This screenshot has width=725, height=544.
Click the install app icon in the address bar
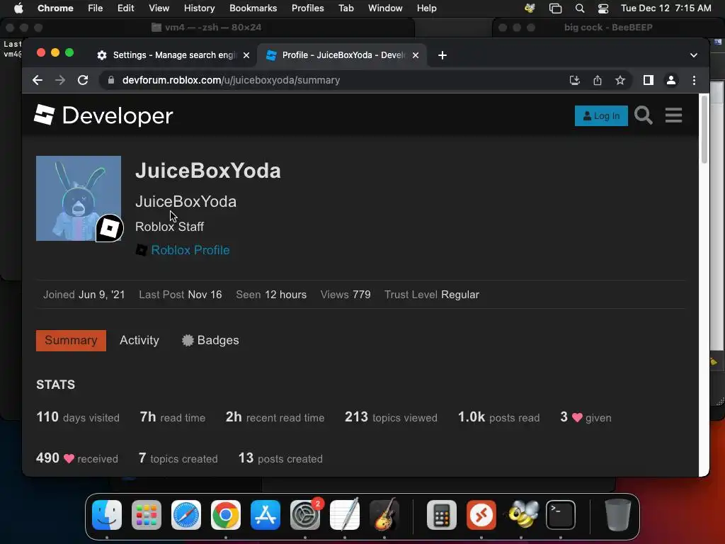575,80
